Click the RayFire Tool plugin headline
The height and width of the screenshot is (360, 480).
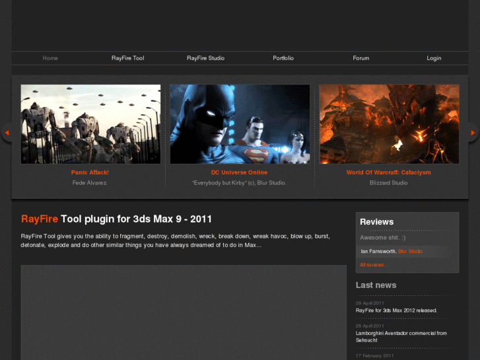(116, 219)
